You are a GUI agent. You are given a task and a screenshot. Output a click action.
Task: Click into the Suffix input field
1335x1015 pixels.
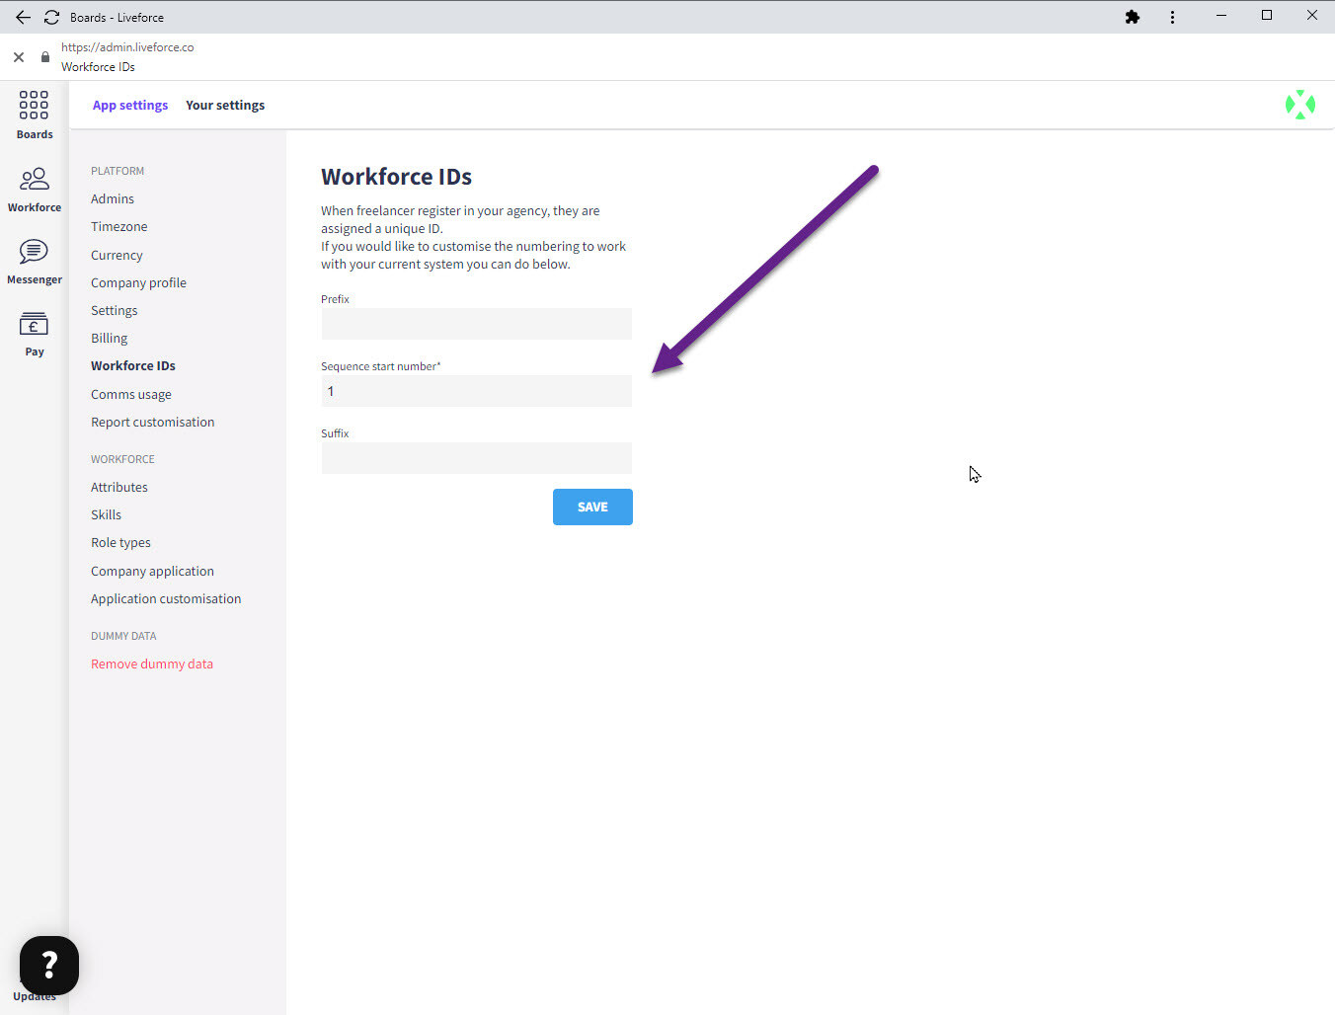[476, 458]
